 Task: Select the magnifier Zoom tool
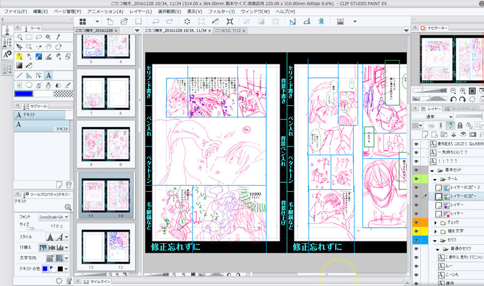point(20,37)
